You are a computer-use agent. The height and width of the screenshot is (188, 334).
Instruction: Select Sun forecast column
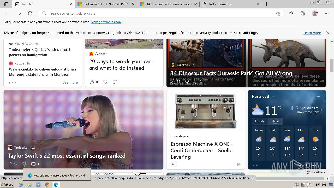(287, 144)
